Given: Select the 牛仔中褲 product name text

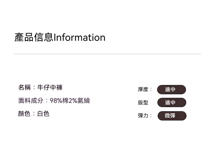Looking at the screenshot, I should pyautogui.click(x=50, y=87).
